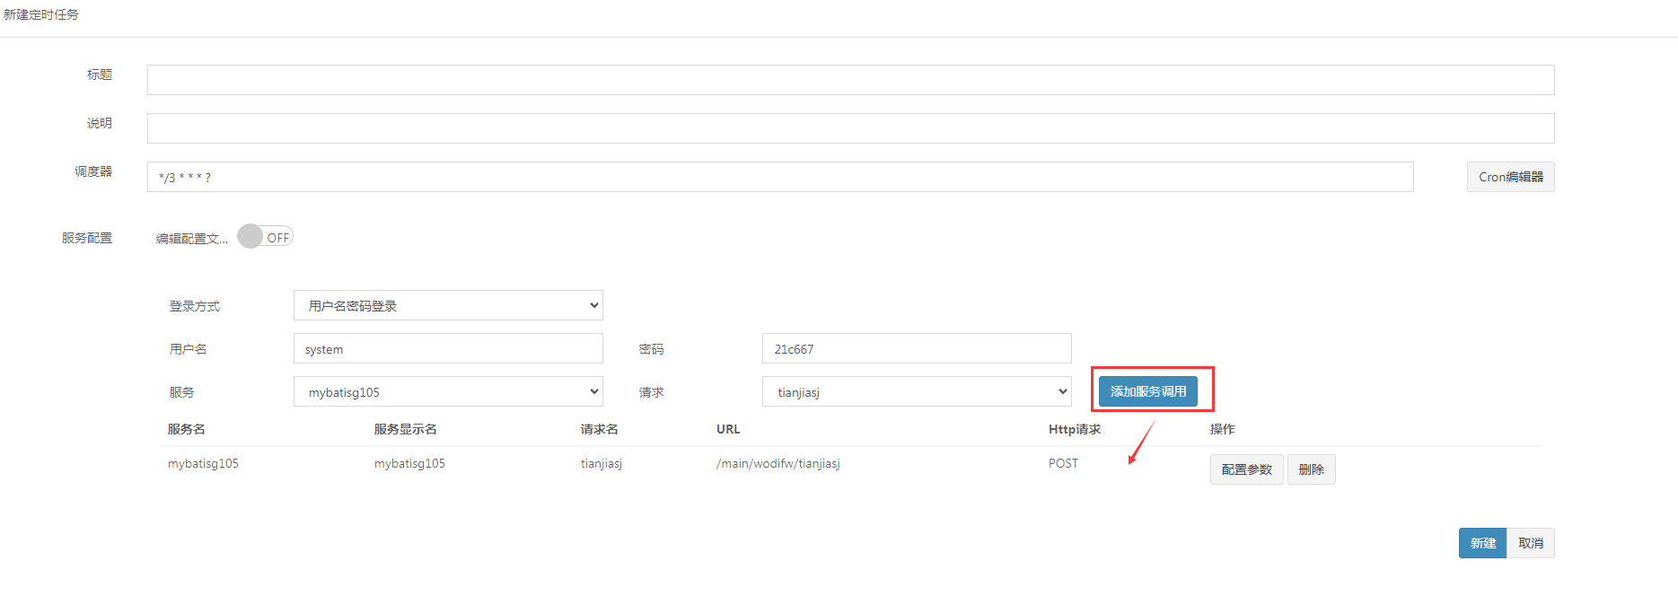1678x596 pixels.
Task: Open the 请求 dropdown showing tianjiasj
Action: click(917, 391)
